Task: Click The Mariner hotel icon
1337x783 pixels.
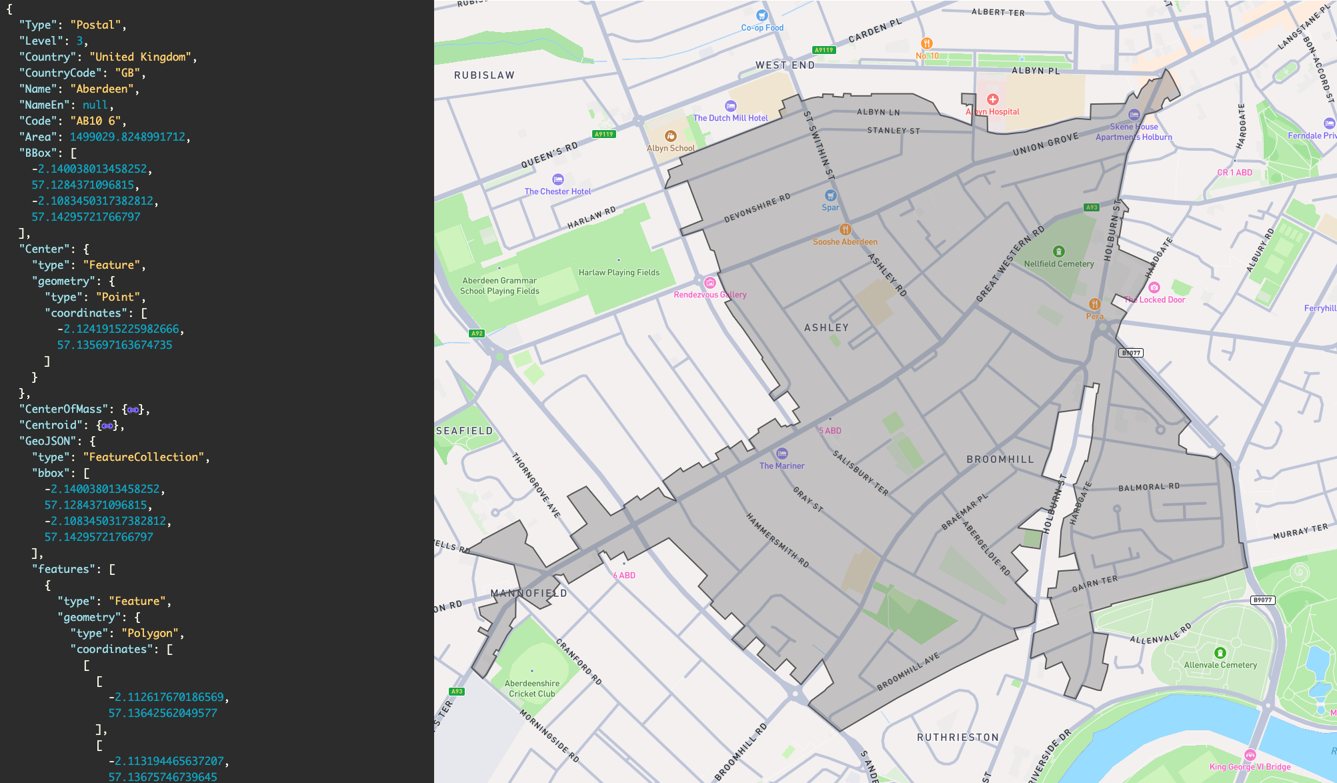Action: tap(782, 454)
